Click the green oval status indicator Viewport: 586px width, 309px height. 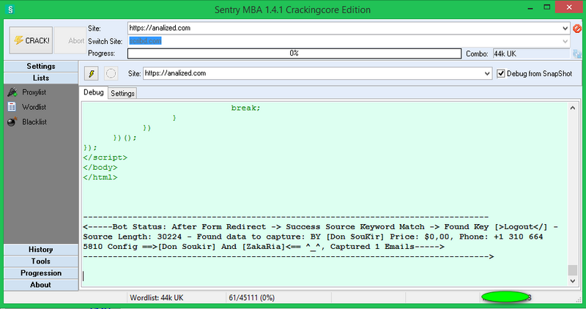pyautogui.click(x=505, y=297)
